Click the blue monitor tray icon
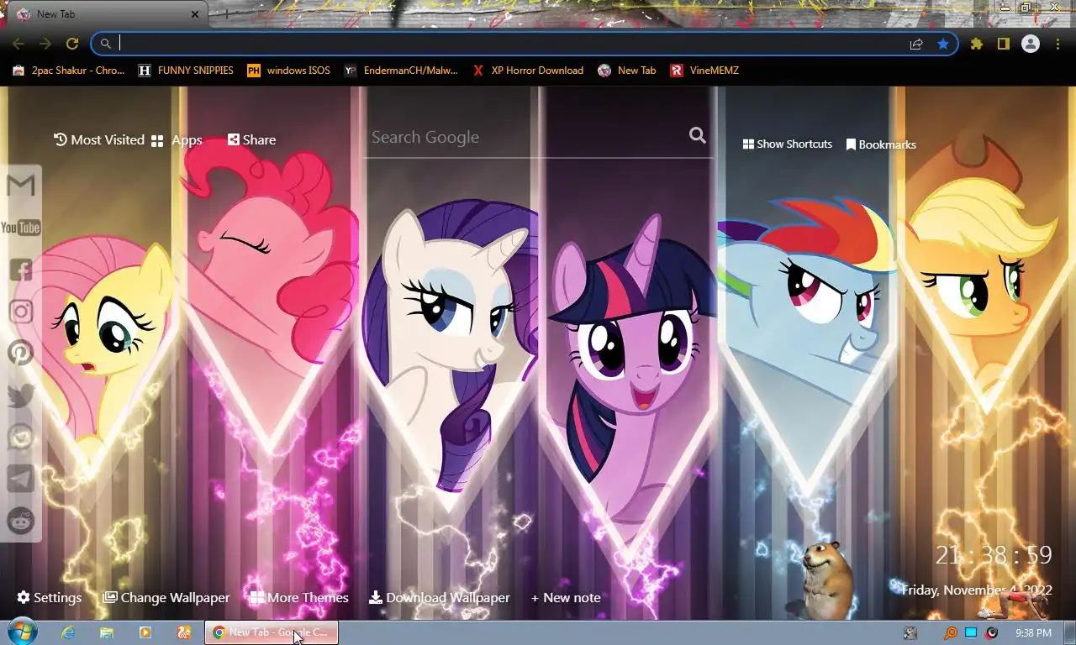The image size is (1076, 645). point(971,633)
